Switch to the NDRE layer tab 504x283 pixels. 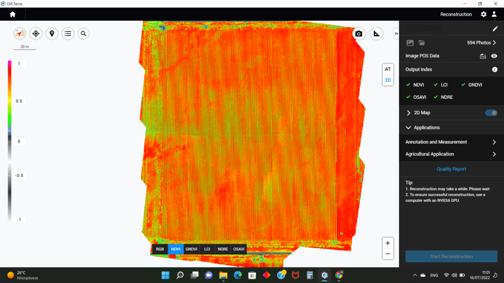tap(223, 249)
